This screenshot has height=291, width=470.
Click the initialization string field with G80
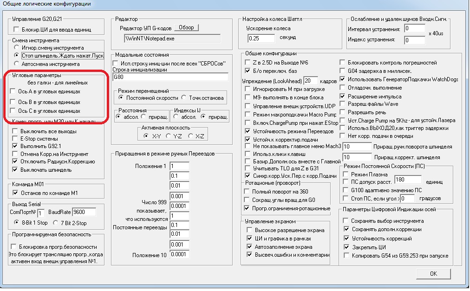point(170,77)
